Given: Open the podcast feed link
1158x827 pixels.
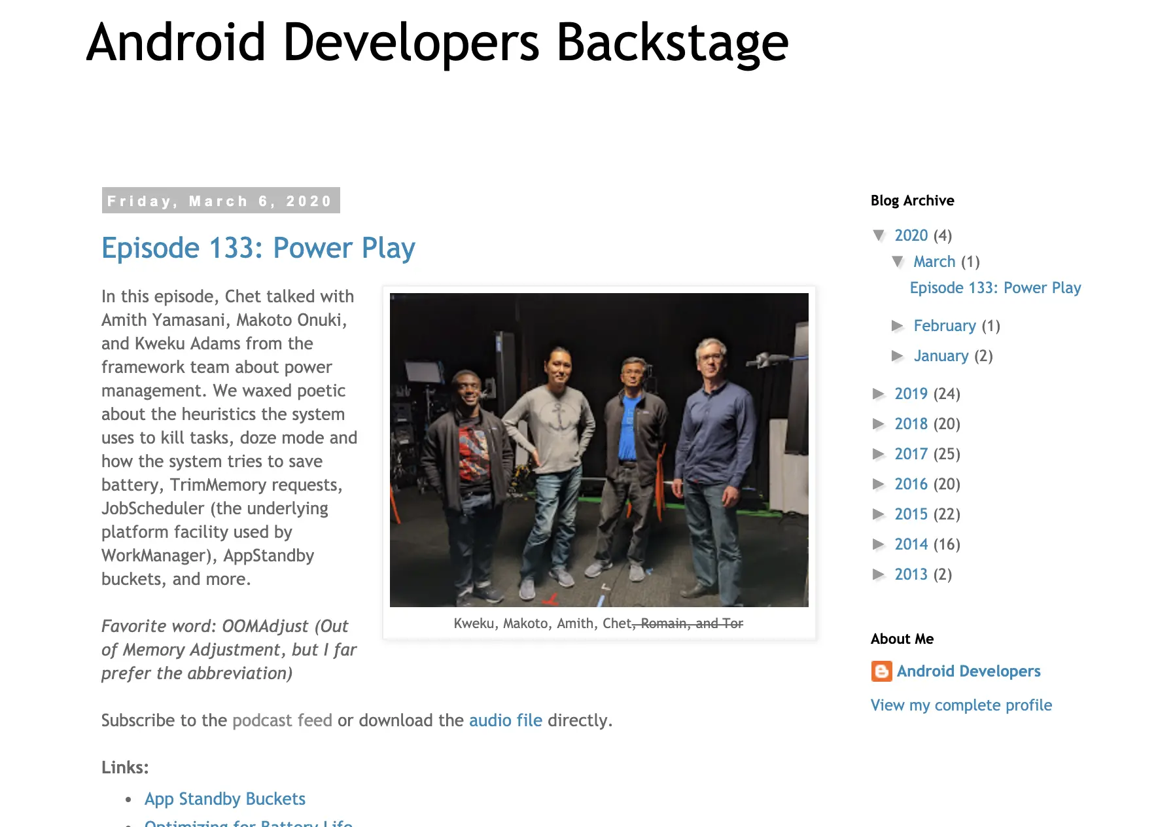Looking at the screenshot, I should [x=282, y=720].
